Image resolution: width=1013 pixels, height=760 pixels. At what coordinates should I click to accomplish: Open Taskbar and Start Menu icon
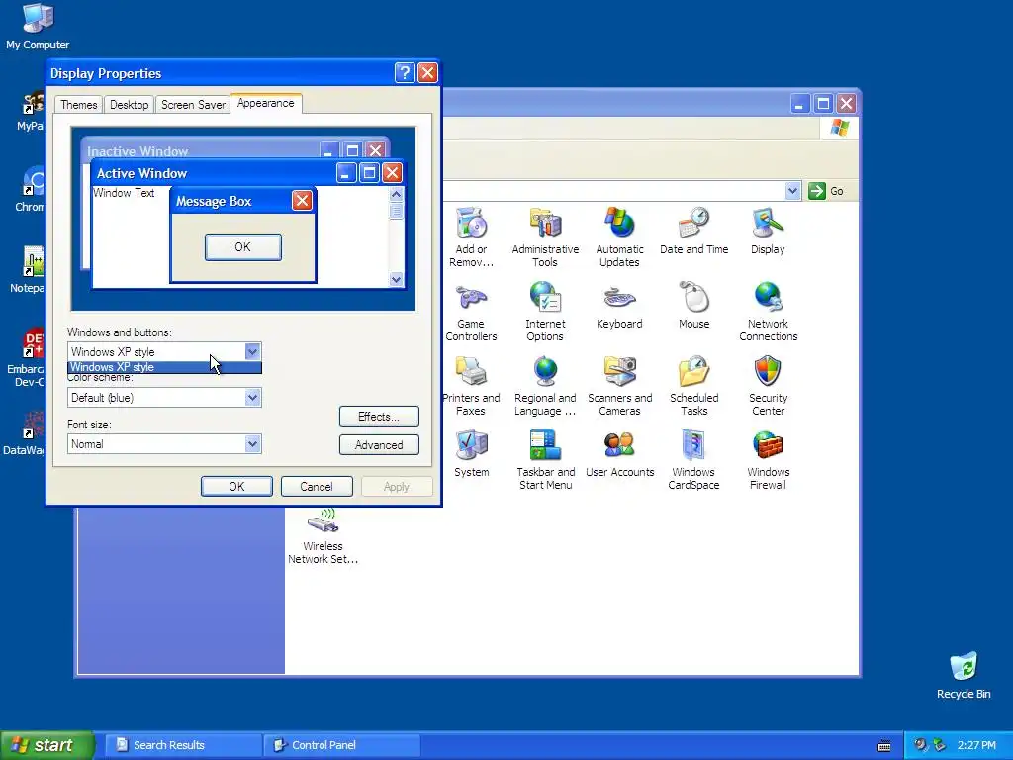[x=545, y=460]
